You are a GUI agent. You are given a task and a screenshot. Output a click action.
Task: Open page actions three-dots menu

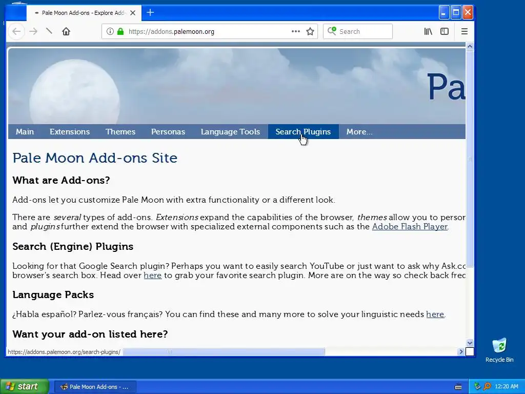296,31
